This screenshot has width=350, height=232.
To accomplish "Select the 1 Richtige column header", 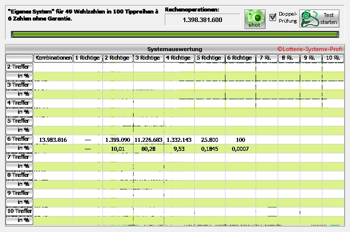I will click(x=87, y=58).
